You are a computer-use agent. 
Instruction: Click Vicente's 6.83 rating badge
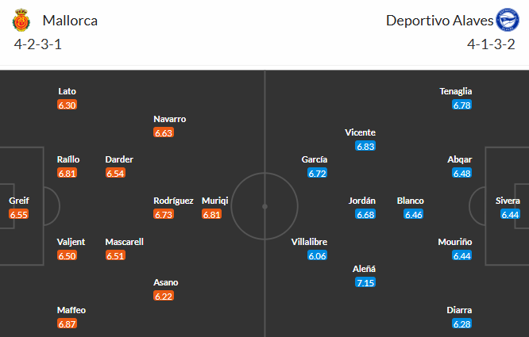click(x=366, y=146)
